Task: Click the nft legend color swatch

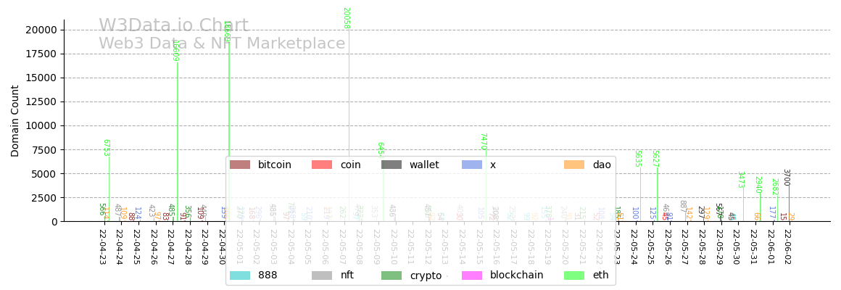Action: click(322, 275)
